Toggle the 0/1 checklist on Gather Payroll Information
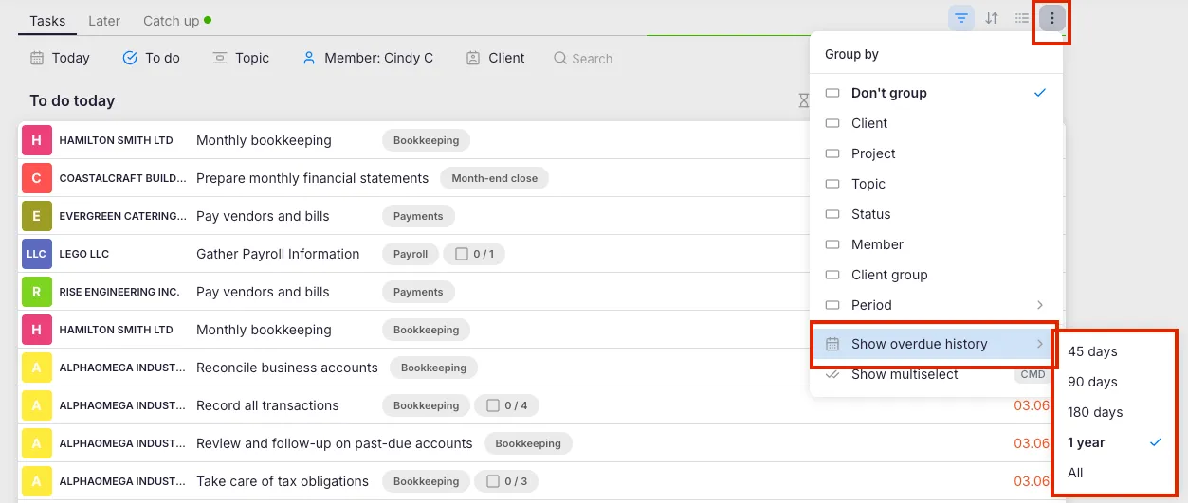Screen dimensions: 1188x503 [x=475, y=254]
